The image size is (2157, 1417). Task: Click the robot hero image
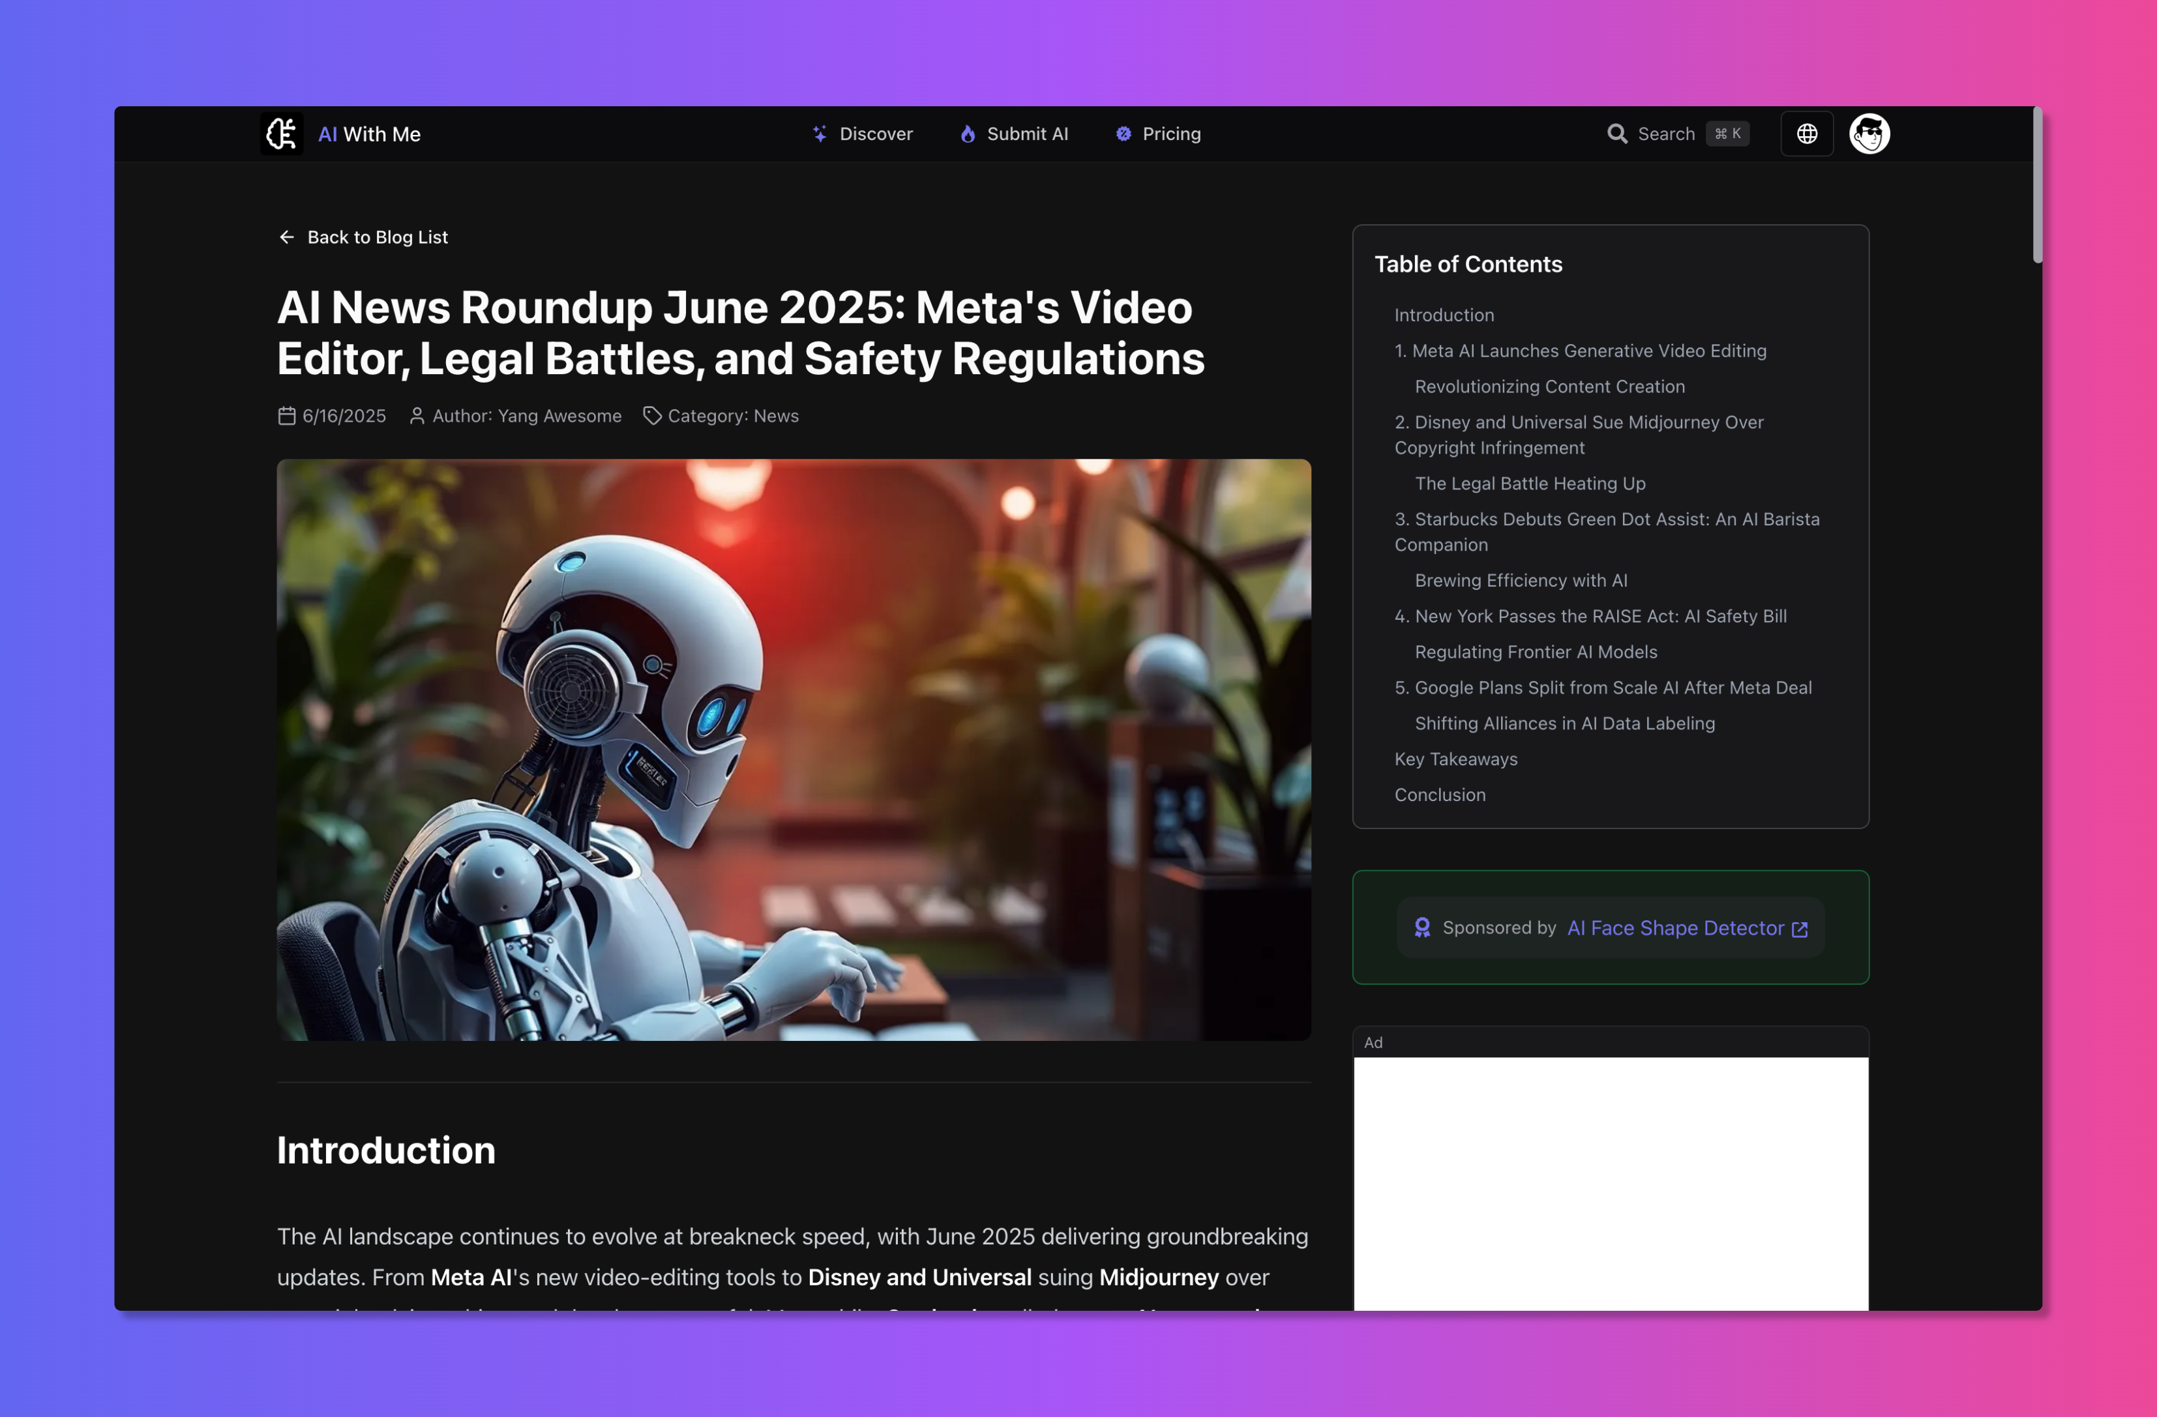[793, 750]
